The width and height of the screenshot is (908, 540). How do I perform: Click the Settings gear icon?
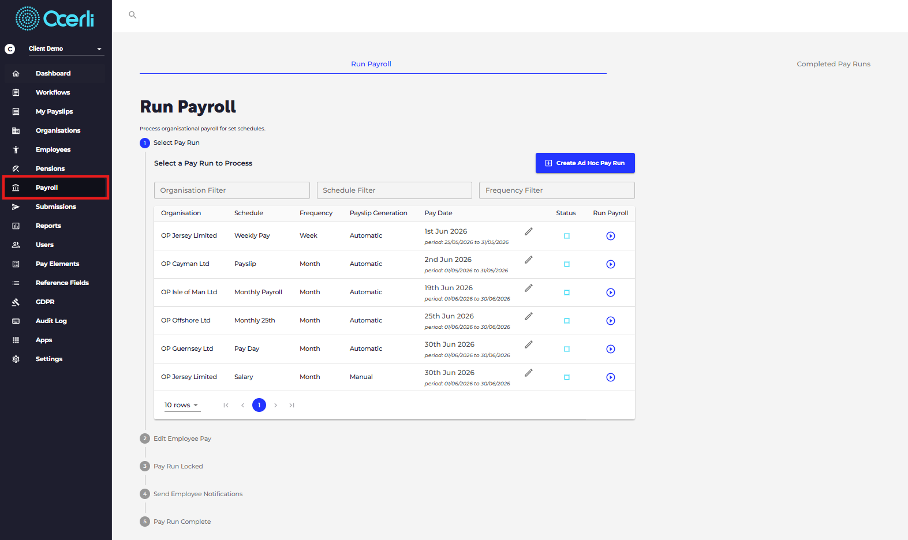[x=16, y=359]
